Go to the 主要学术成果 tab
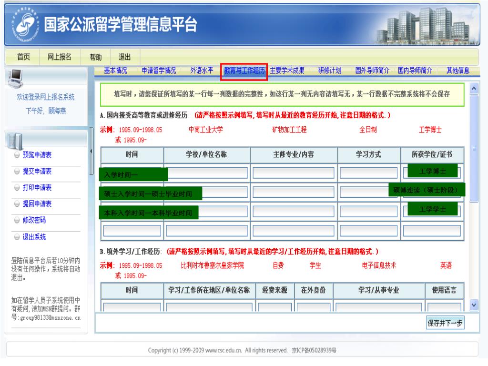 coord(287,71)
